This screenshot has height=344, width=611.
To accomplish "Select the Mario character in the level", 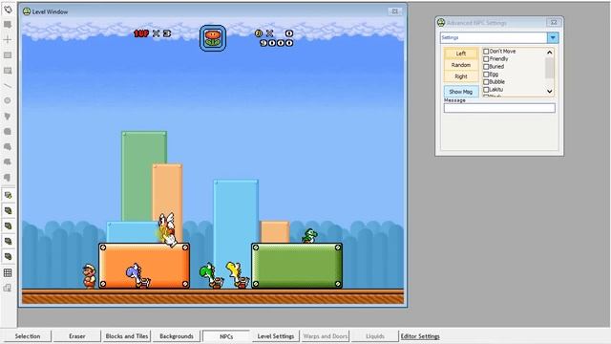I will point(89,276).
